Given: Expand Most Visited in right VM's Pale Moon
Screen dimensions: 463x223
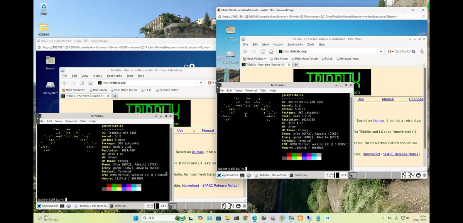Looking at the screenshot, I should coord(253,59).
